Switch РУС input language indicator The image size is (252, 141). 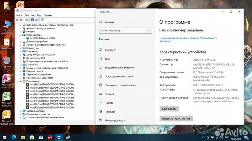[x=226, y=137]
